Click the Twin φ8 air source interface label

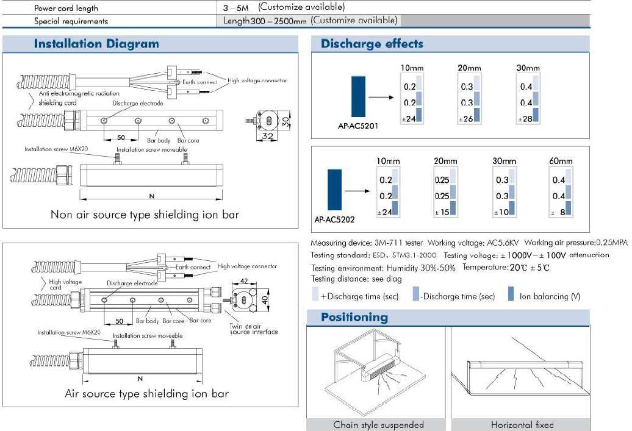pos(254,329)
